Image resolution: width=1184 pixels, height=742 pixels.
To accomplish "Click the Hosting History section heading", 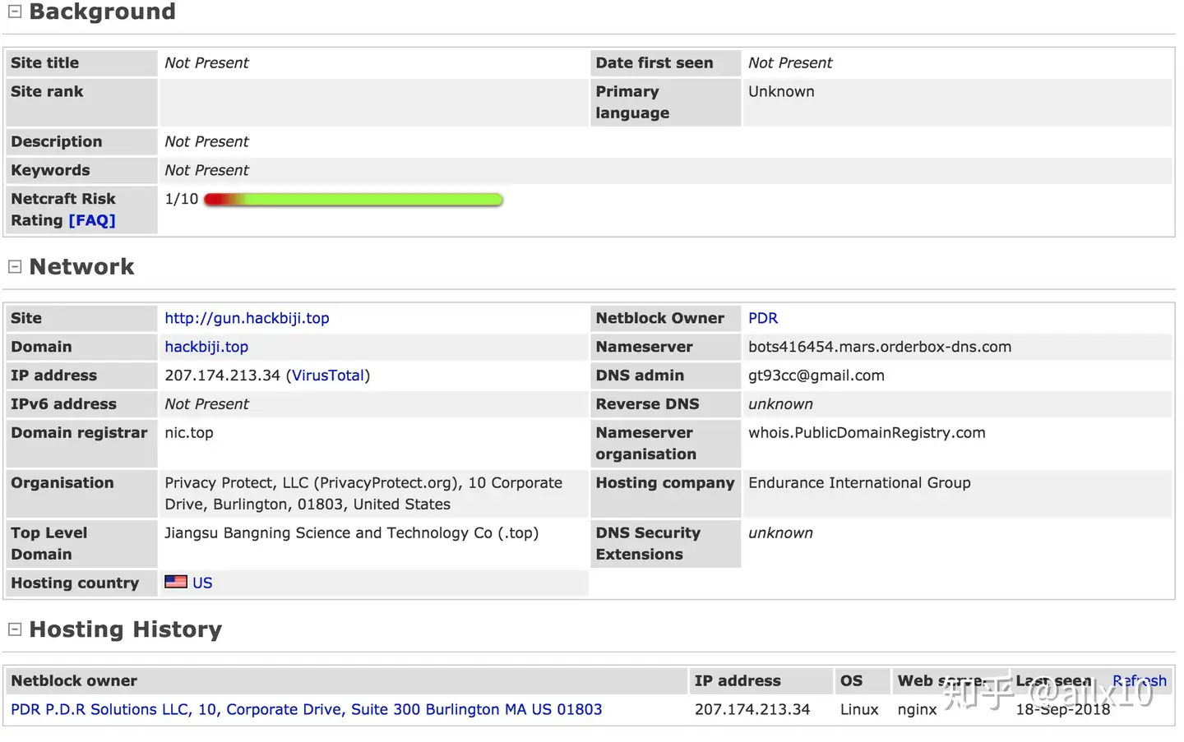I will pos(126,629).
